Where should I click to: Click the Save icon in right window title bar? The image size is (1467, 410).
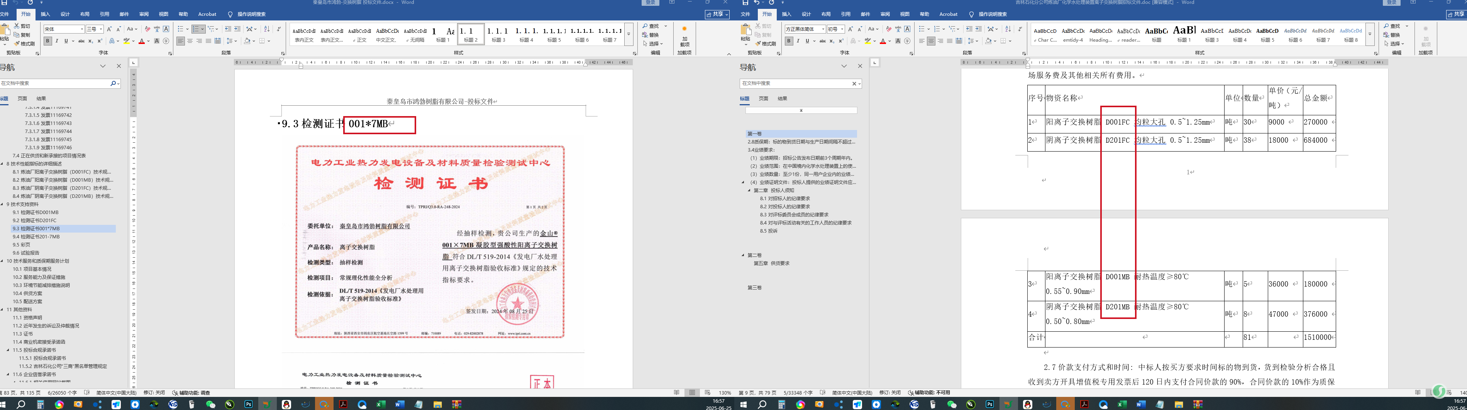pos(745,3)
